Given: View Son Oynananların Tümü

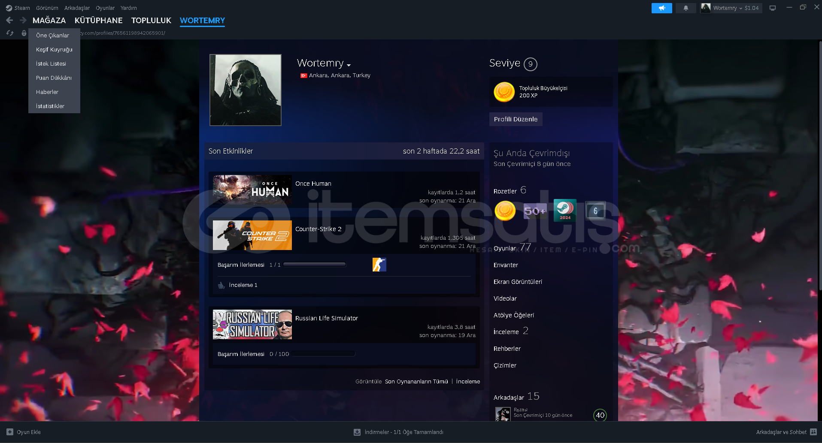Looking at the screenshot, I should pos(416,381).
